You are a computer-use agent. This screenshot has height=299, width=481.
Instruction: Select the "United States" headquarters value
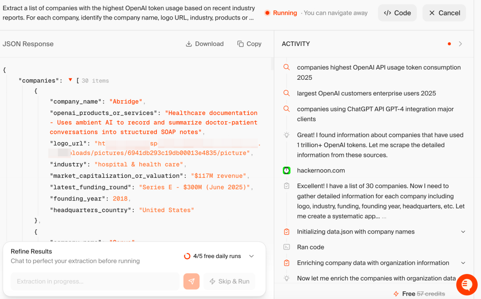coord(167,210)
